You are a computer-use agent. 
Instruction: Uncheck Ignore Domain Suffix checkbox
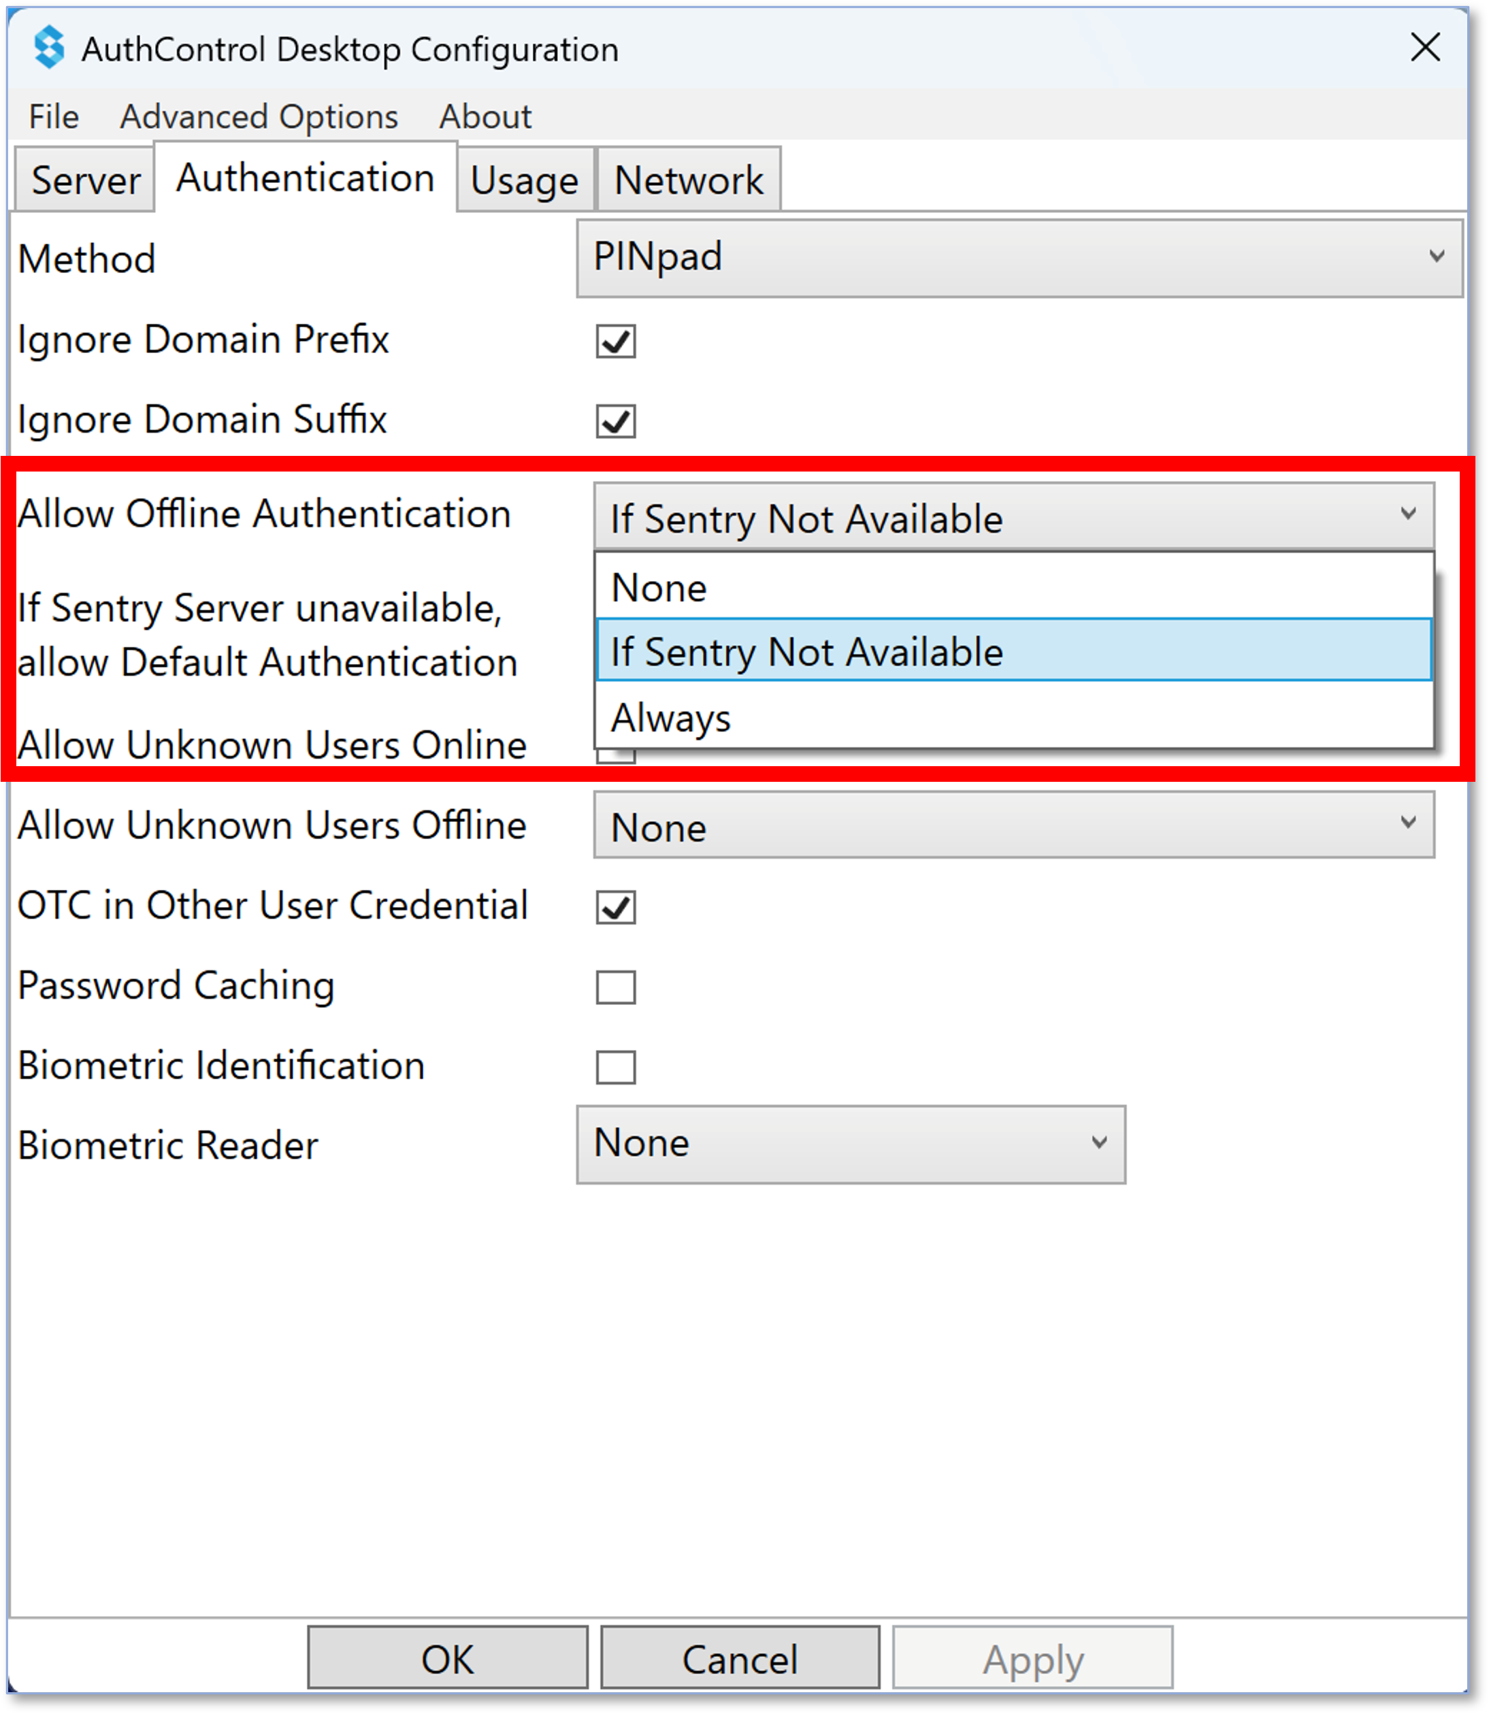click(616, 421)
